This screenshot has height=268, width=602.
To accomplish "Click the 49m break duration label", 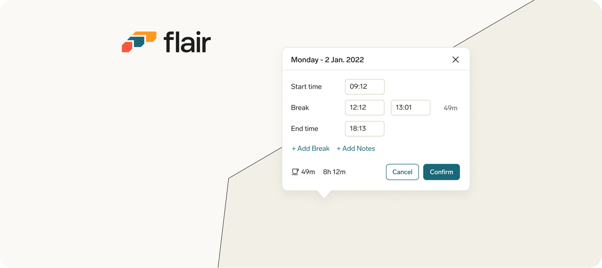I will [450, 108].
